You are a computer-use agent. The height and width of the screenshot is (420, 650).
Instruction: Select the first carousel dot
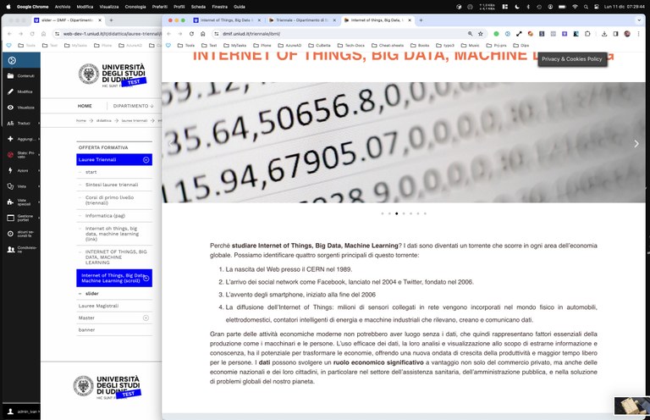click(383, 213)
